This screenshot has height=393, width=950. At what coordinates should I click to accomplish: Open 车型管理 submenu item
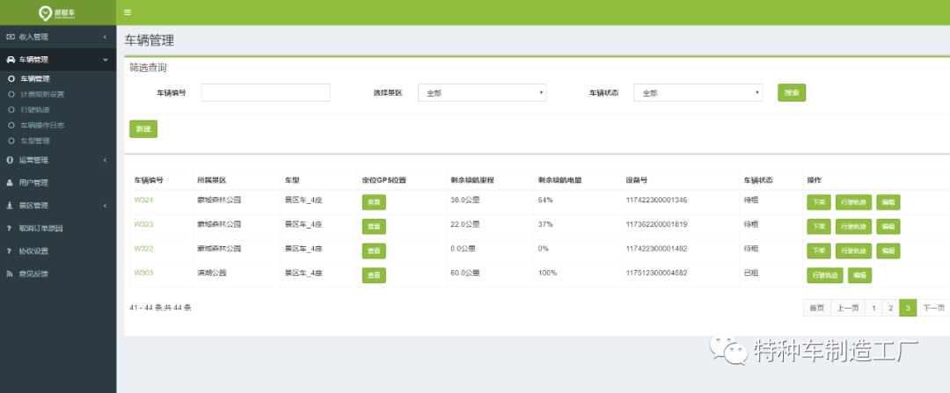(35, 141)
